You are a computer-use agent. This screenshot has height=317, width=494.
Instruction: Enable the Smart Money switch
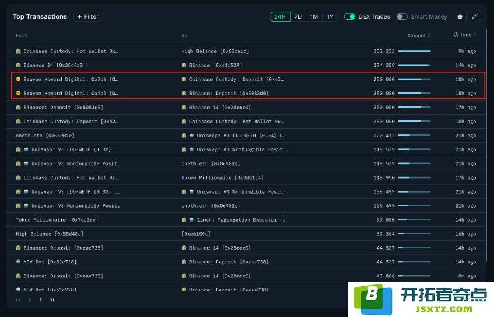tap(402, 17)
